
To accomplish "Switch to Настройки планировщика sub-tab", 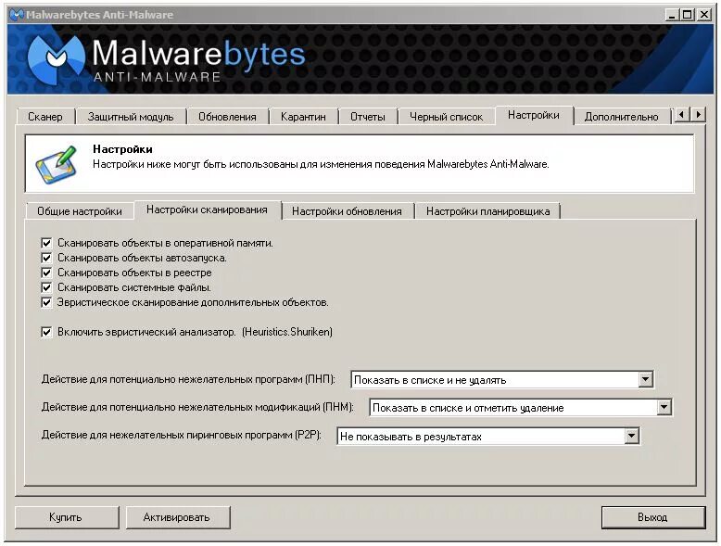I will point(487,211).
